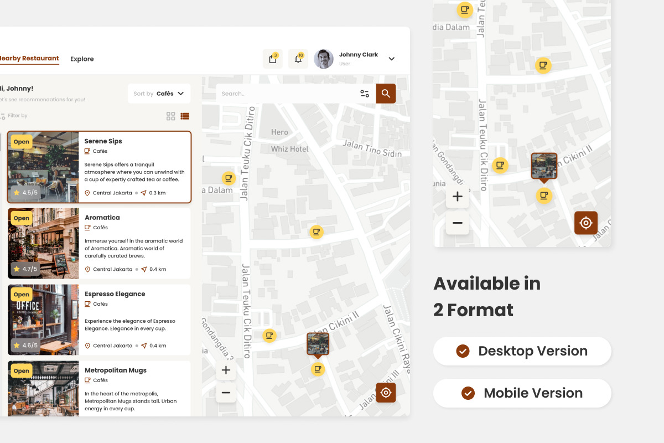Screen dimensions: 664x443
Task: Open the Sort by Cafés dropdown
Action: [x=159, y=94]
